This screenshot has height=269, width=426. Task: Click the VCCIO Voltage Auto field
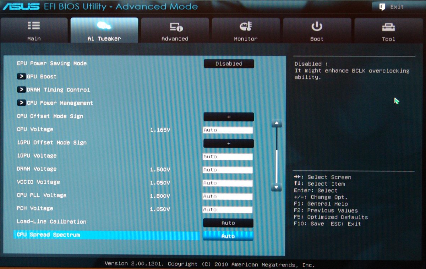click(228, 183)
